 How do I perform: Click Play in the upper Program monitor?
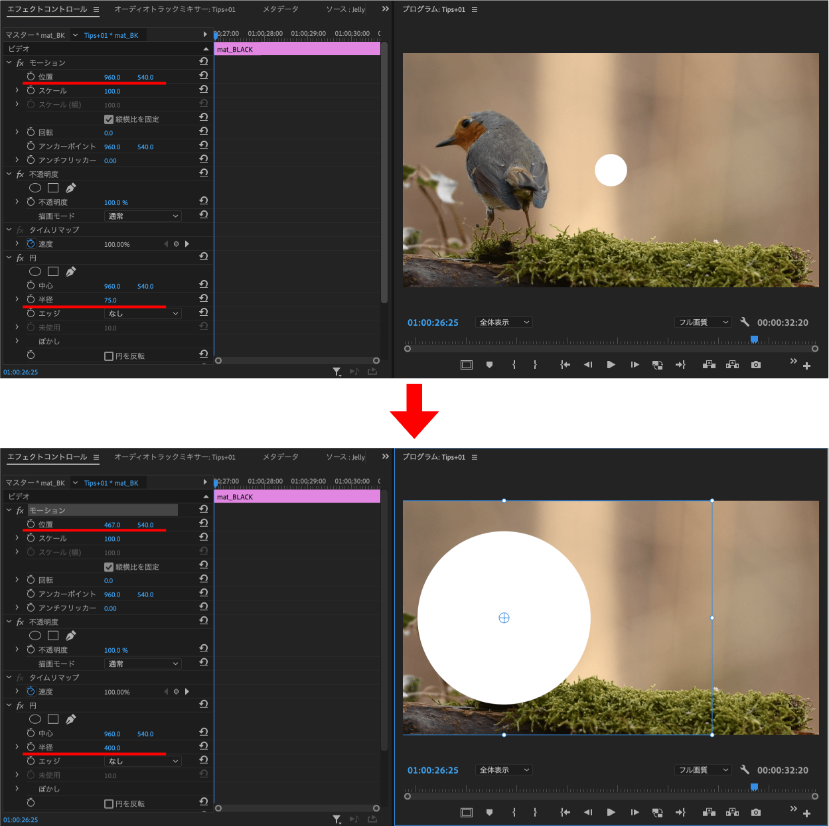(611, 364)
